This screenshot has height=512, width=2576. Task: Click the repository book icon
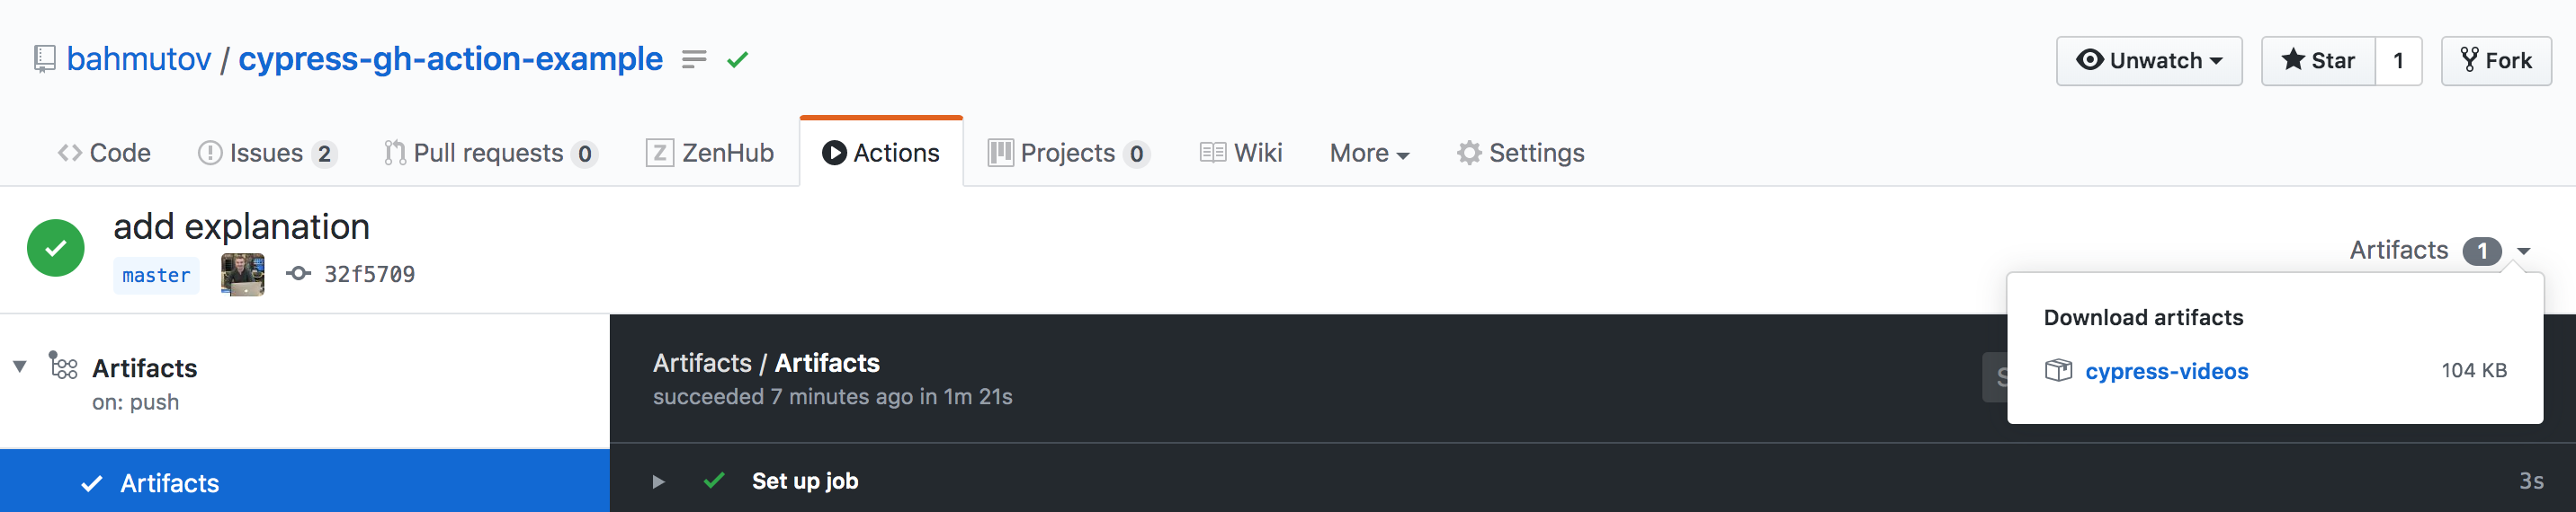point(44,59)
